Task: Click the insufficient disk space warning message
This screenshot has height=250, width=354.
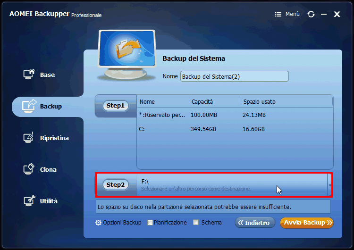Action: (213, 207)
